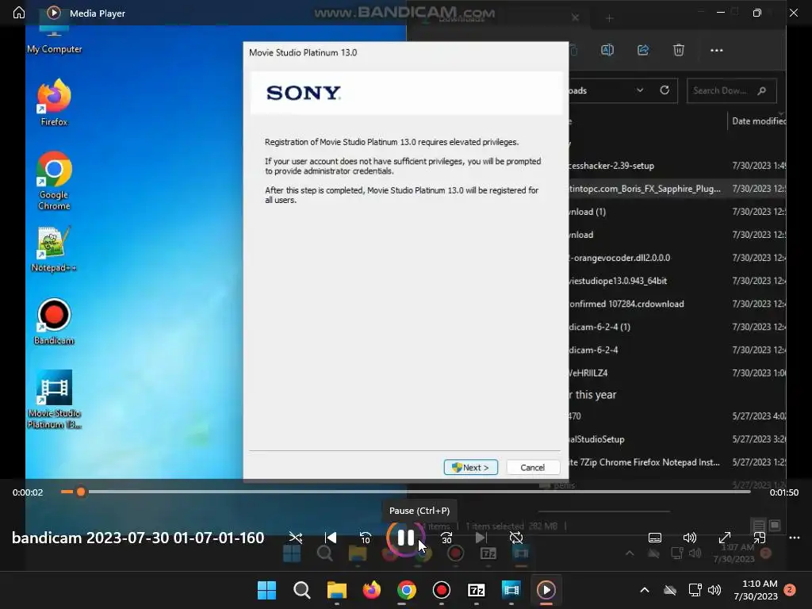Skip back 10 seconds
The height and width of the screenshot is (609, 812).
point(366,538)
